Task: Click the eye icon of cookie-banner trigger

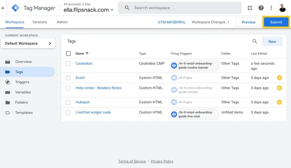Action: 174,65
